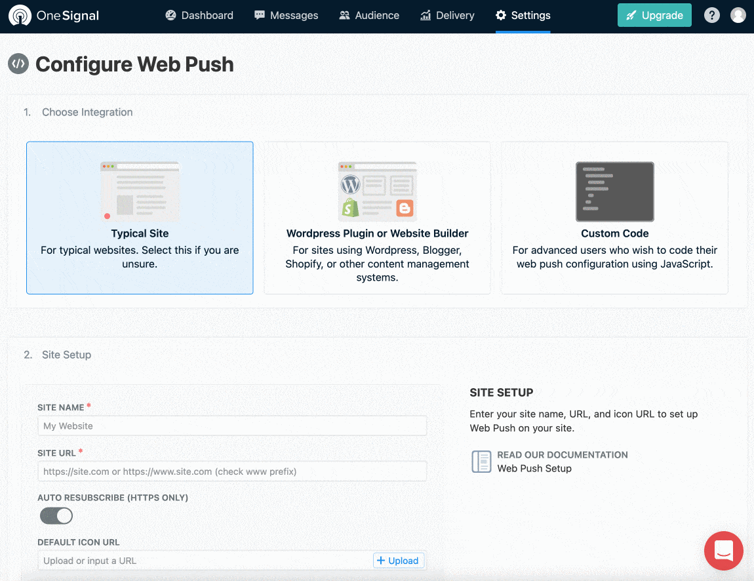Screen dimensions: 754x581
Task: Select the Settings gear icon
Action: click(500, 15)
